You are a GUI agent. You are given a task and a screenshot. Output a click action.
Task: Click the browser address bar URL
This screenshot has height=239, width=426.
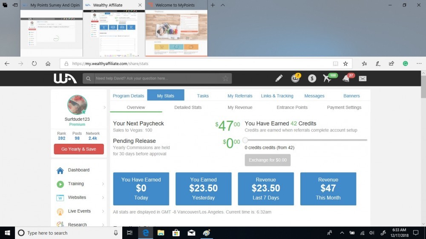point(110,64)
